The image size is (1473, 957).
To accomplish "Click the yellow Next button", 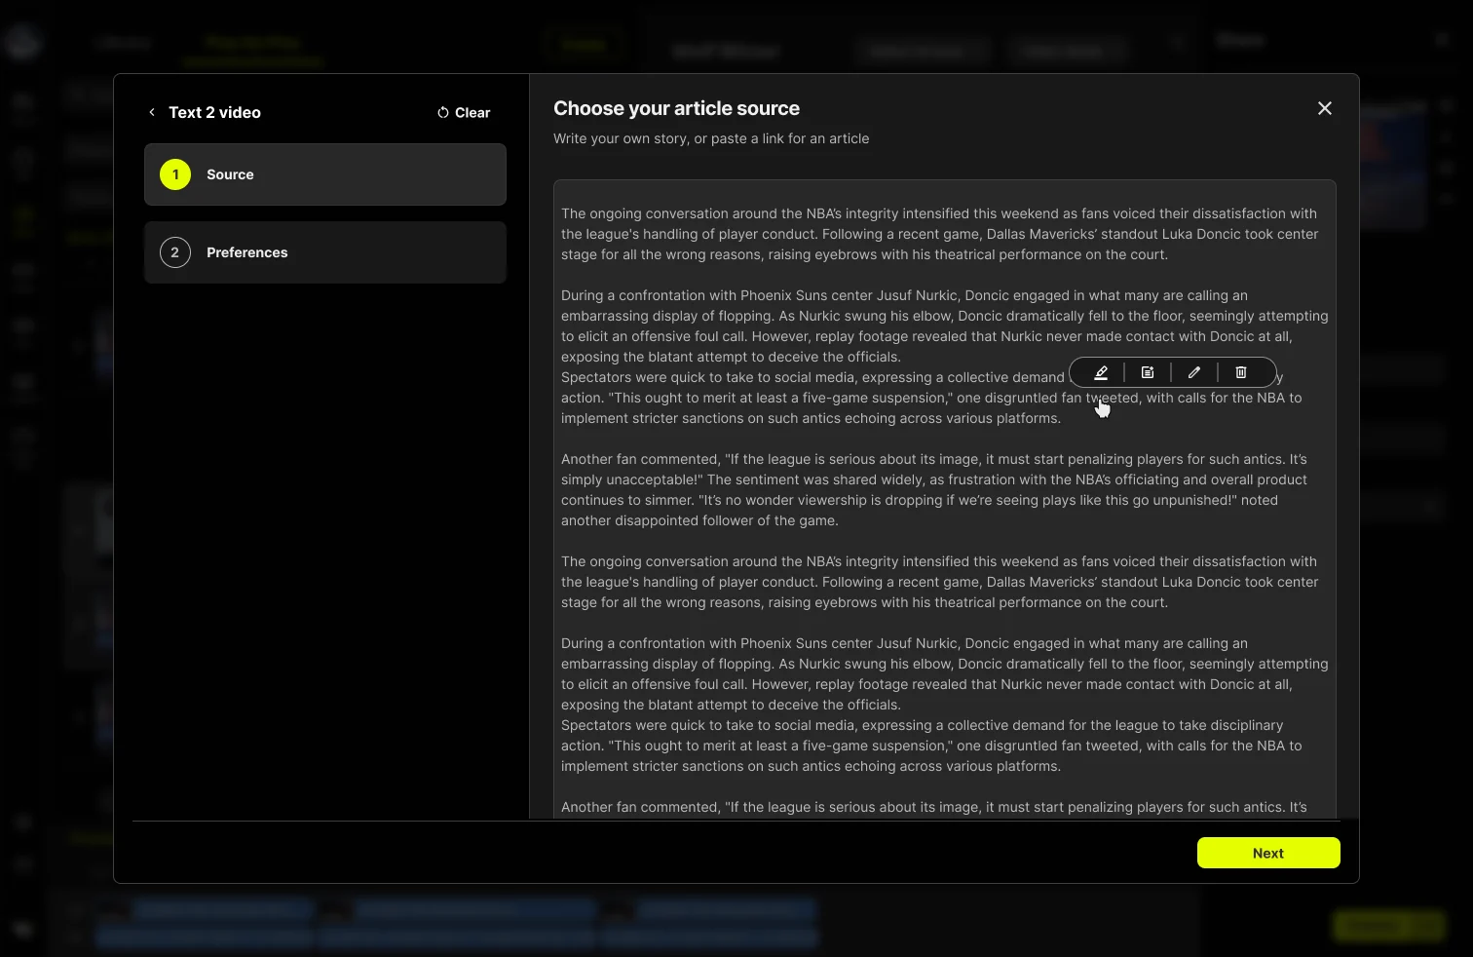I will tap(1268, 853).
